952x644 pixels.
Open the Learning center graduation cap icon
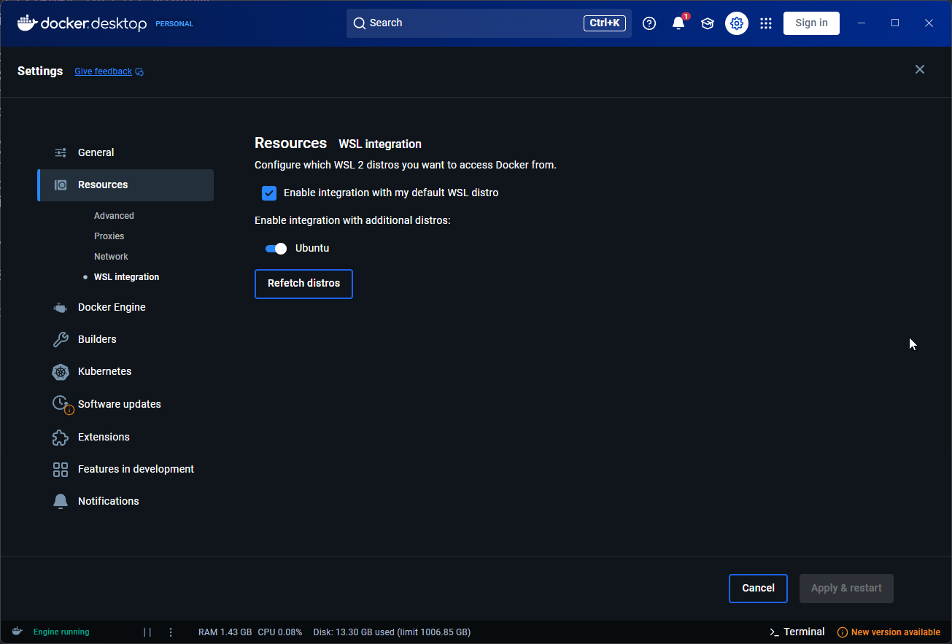coord(708,23)
